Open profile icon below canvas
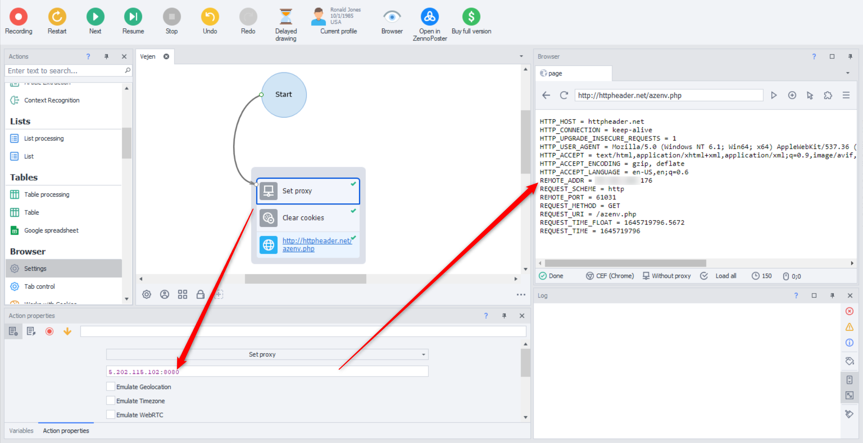The height and width of the screenshot is (443, 863). [x=165, y=294]
